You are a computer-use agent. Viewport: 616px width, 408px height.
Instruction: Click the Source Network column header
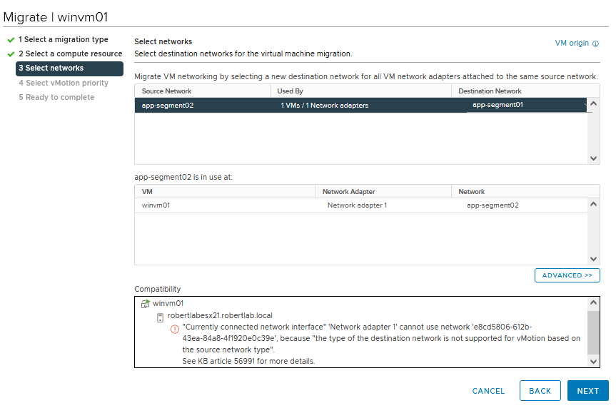point(203,91)
